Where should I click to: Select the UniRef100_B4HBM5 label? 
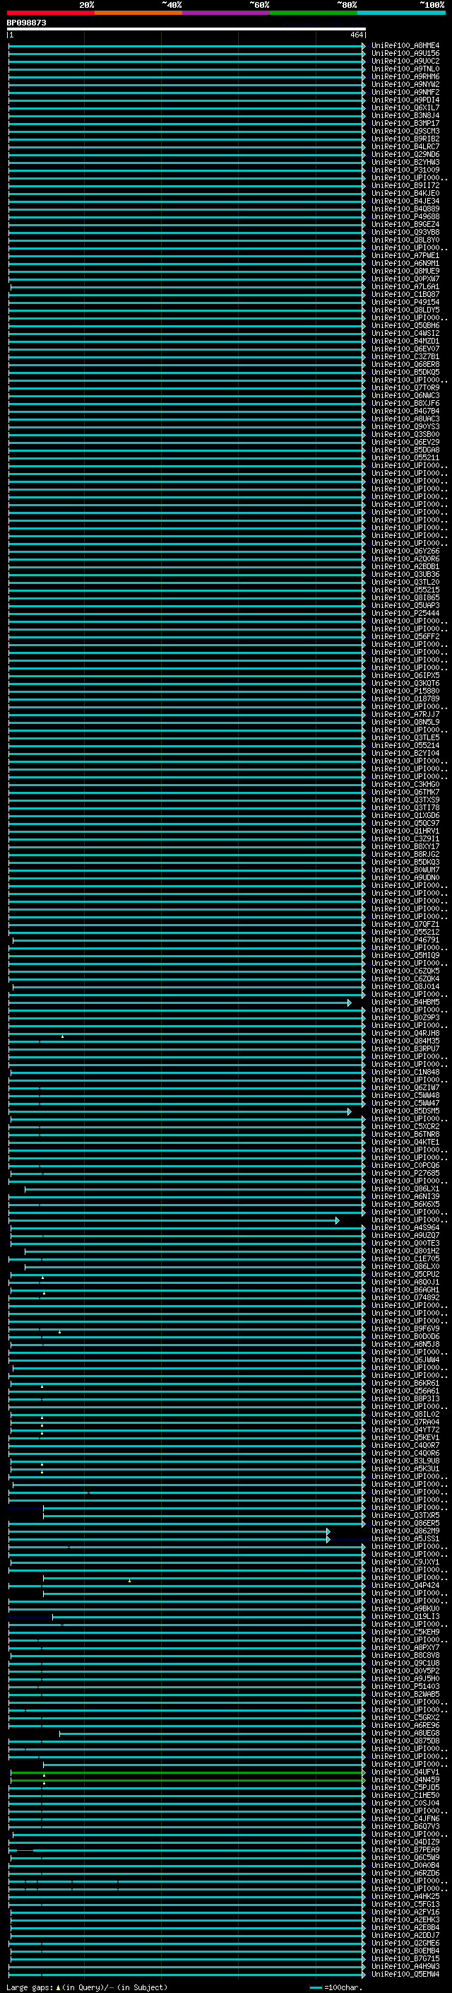[405, 1003]
